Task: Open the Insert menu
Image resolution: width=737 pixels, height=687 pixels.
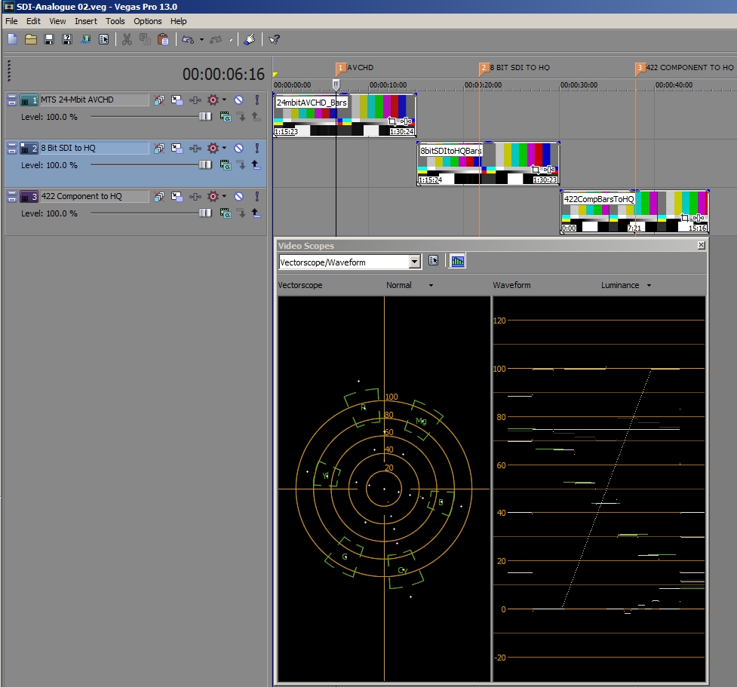Action: (85, 21)
